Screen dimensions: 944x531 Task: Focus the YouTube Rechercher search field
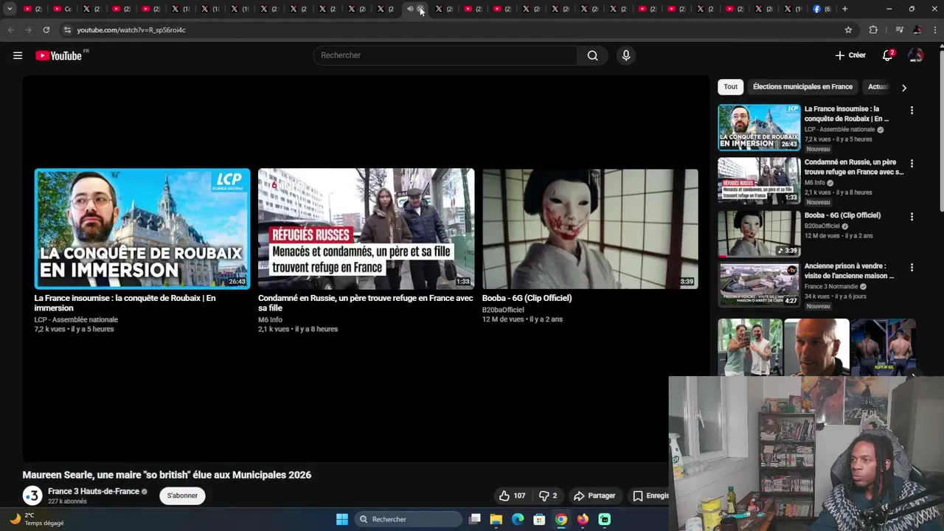tap(446, 55)
